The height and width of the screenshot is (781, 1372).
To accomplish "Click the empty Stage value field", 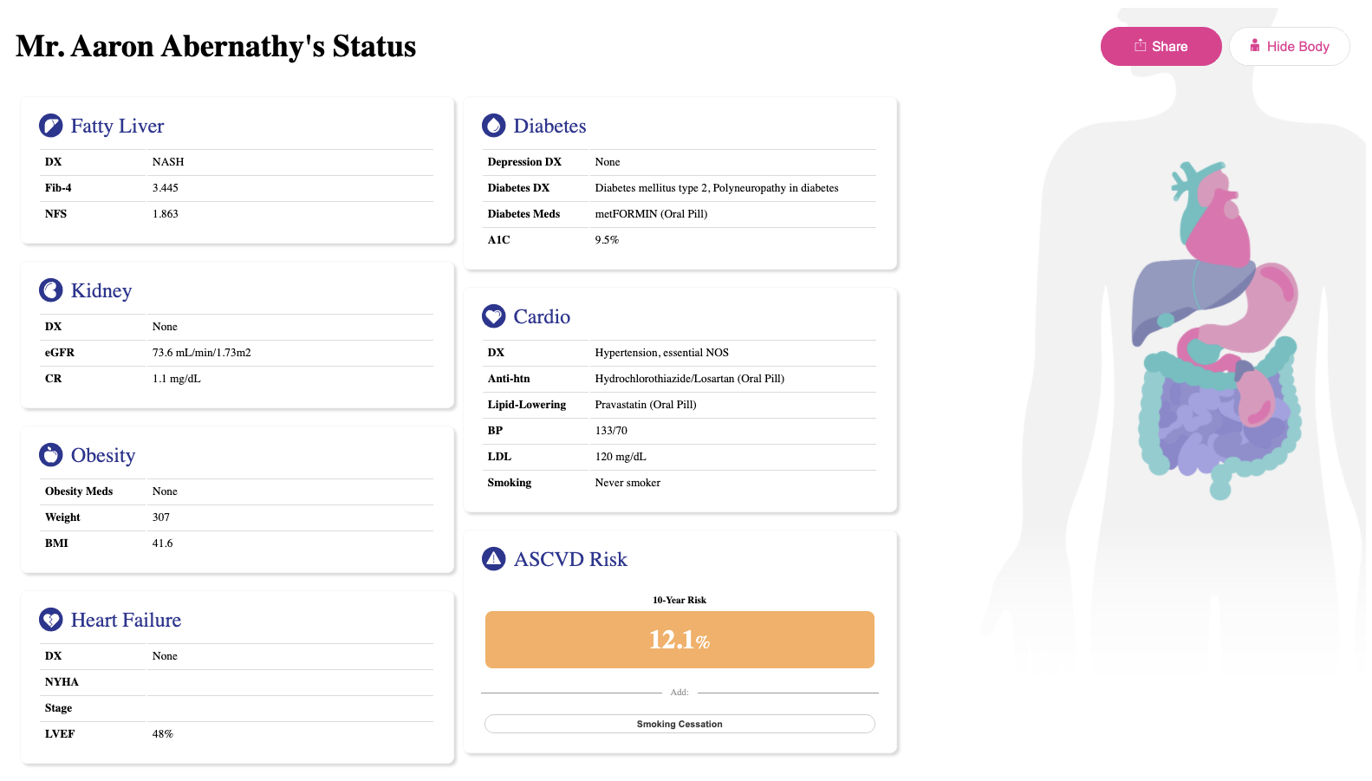I will pyautogui.click(x=290, y=708).
